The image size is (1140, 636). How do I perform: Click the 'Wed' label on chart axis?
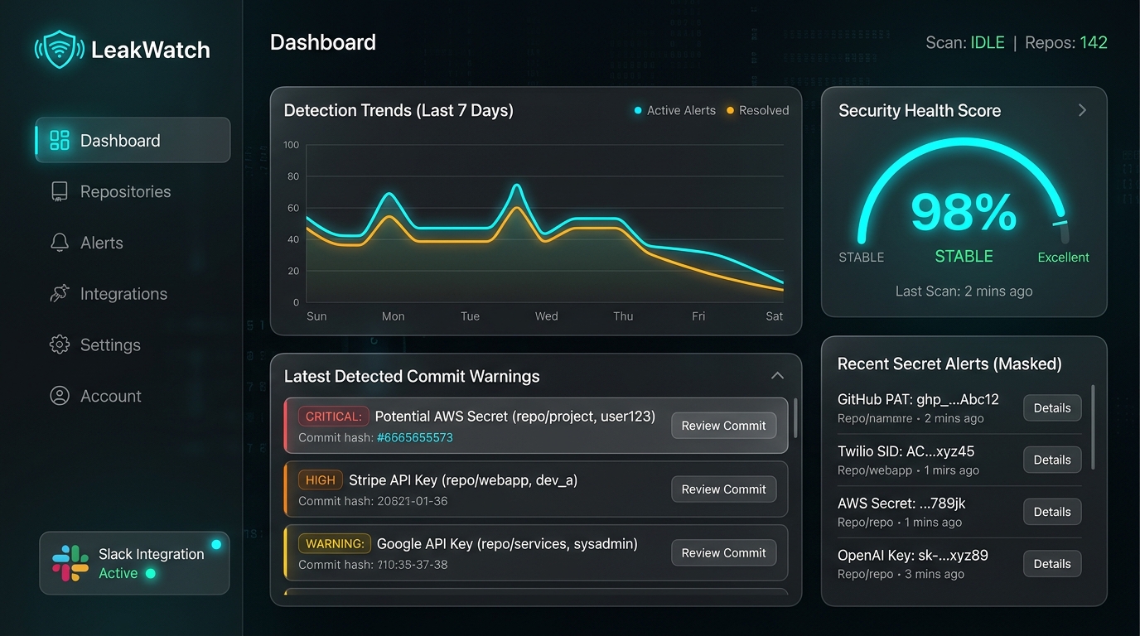(x=547, y=316)
